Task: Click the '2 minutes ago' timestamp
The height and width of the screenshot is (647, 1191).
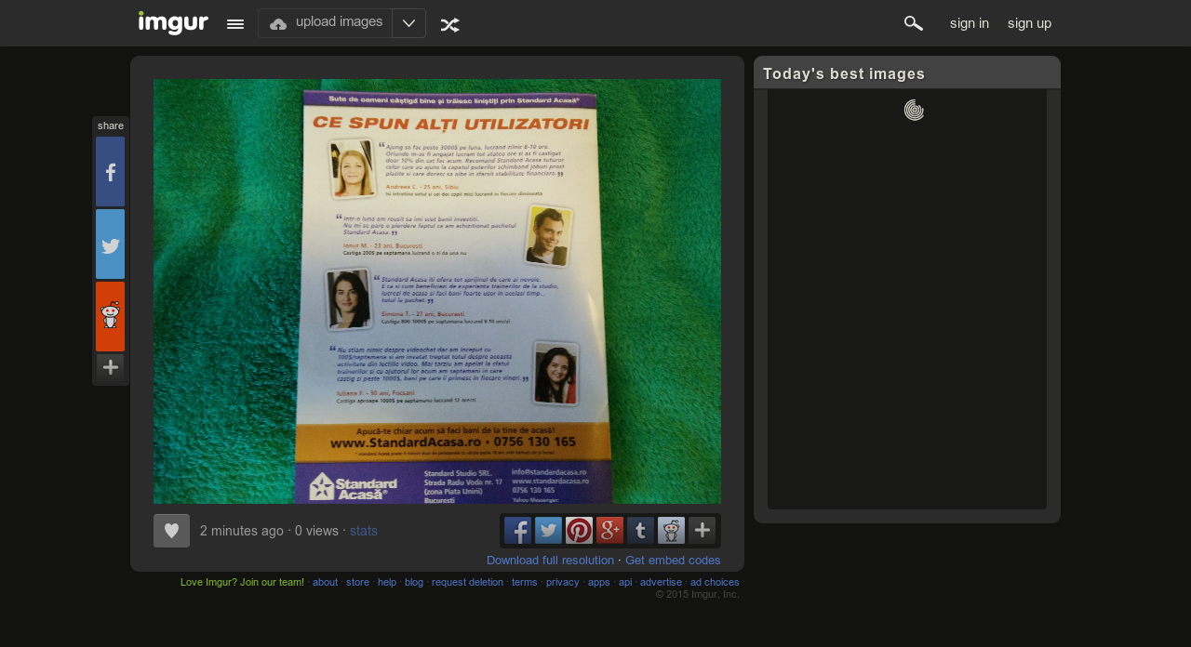Action: pos(242,531)
